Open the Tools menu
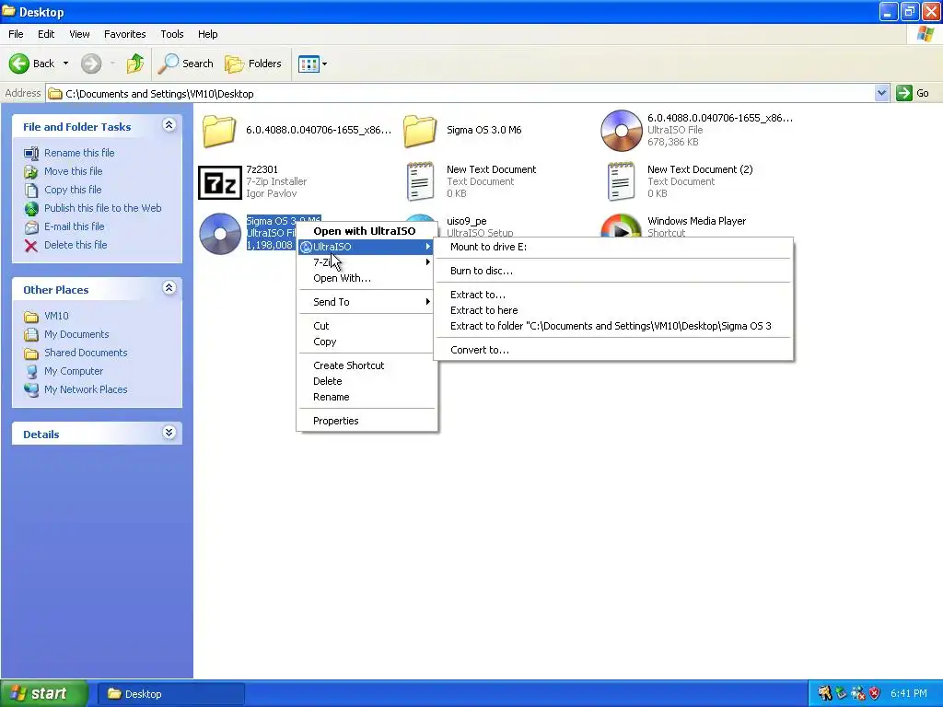The image size is (943, 707). coord(171,34)
